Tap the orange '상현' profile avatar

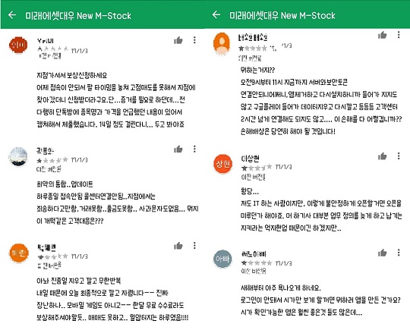[x=222, y=164]
